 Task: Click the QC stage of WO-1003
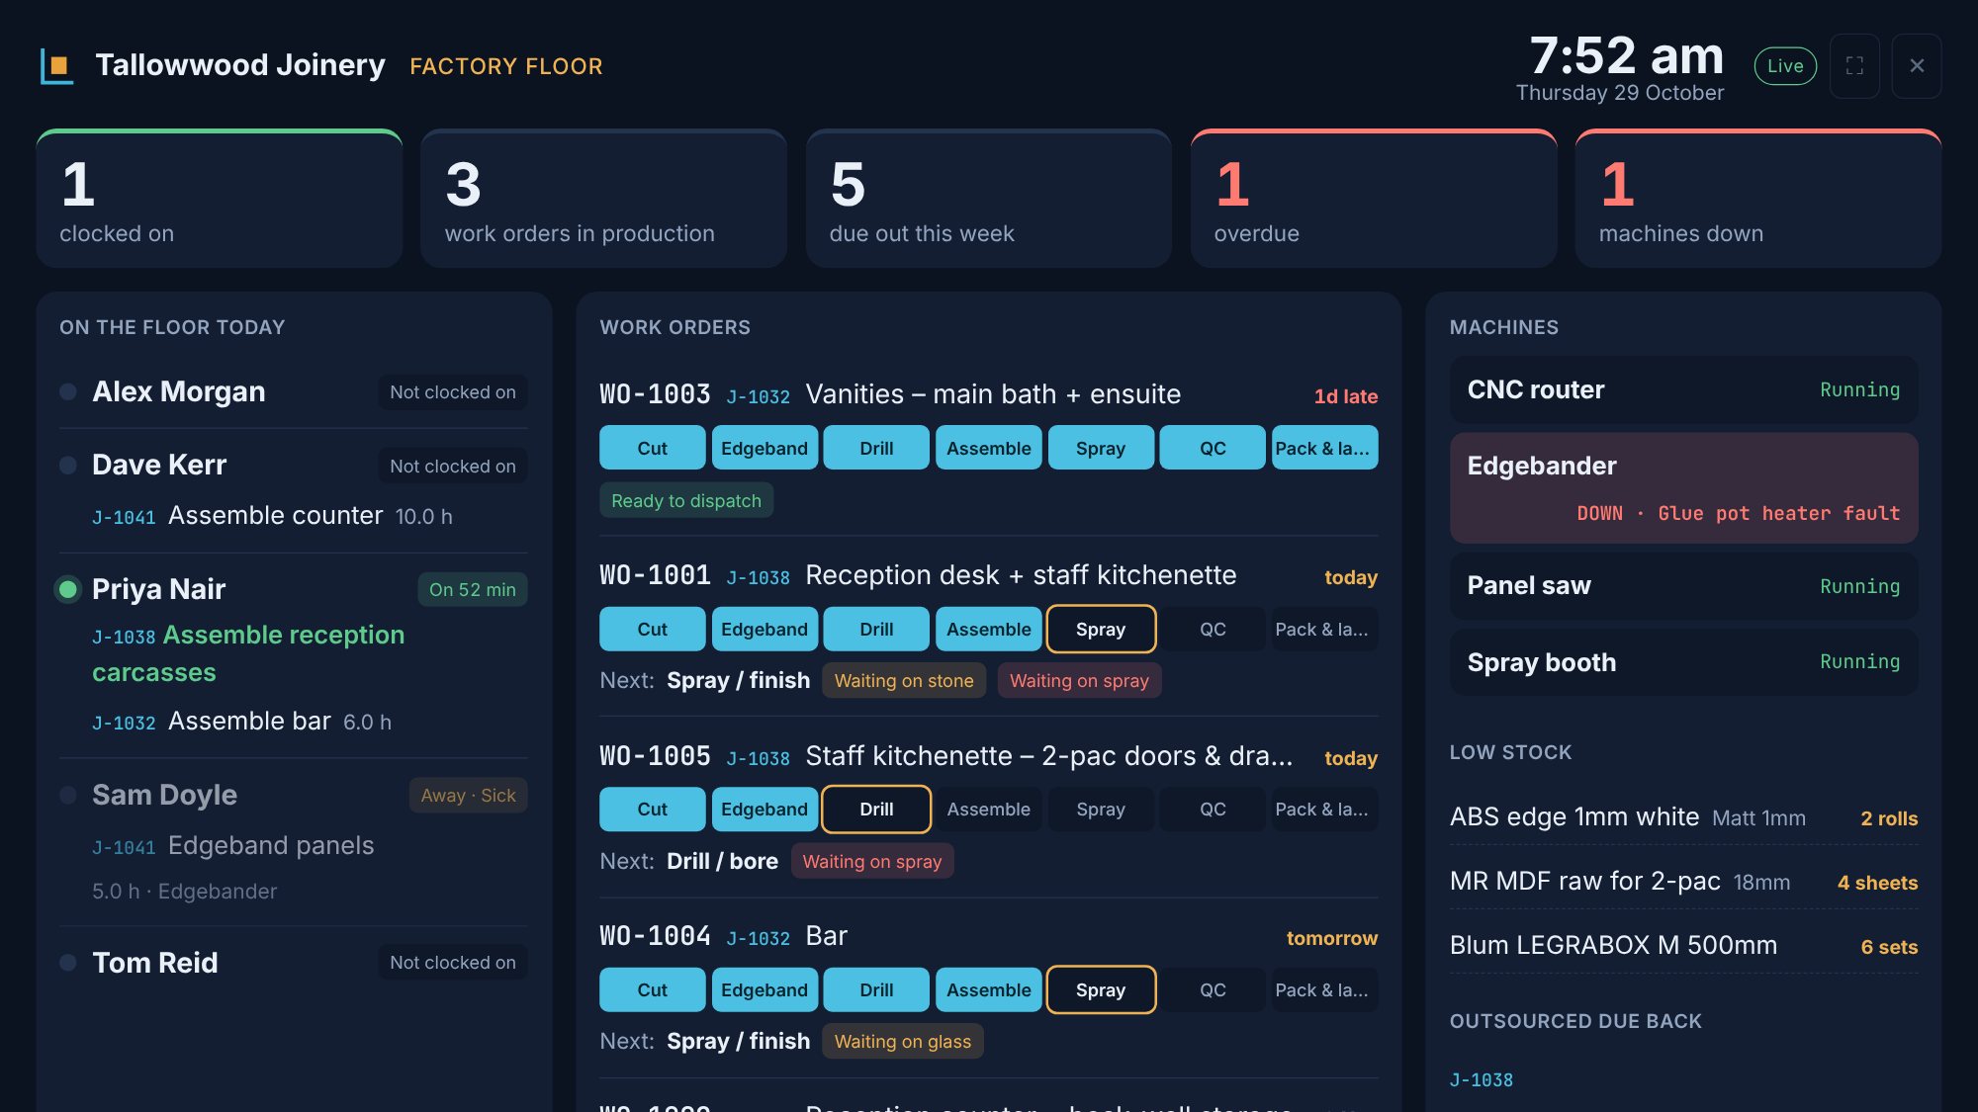point(1213,448)
